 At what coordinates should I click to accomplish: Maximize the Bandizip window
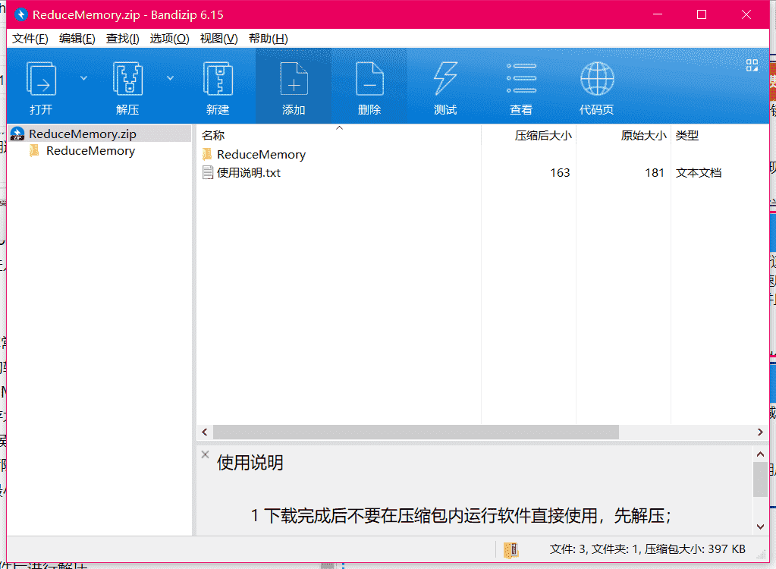pyautogui.click(x=701, y=14)
